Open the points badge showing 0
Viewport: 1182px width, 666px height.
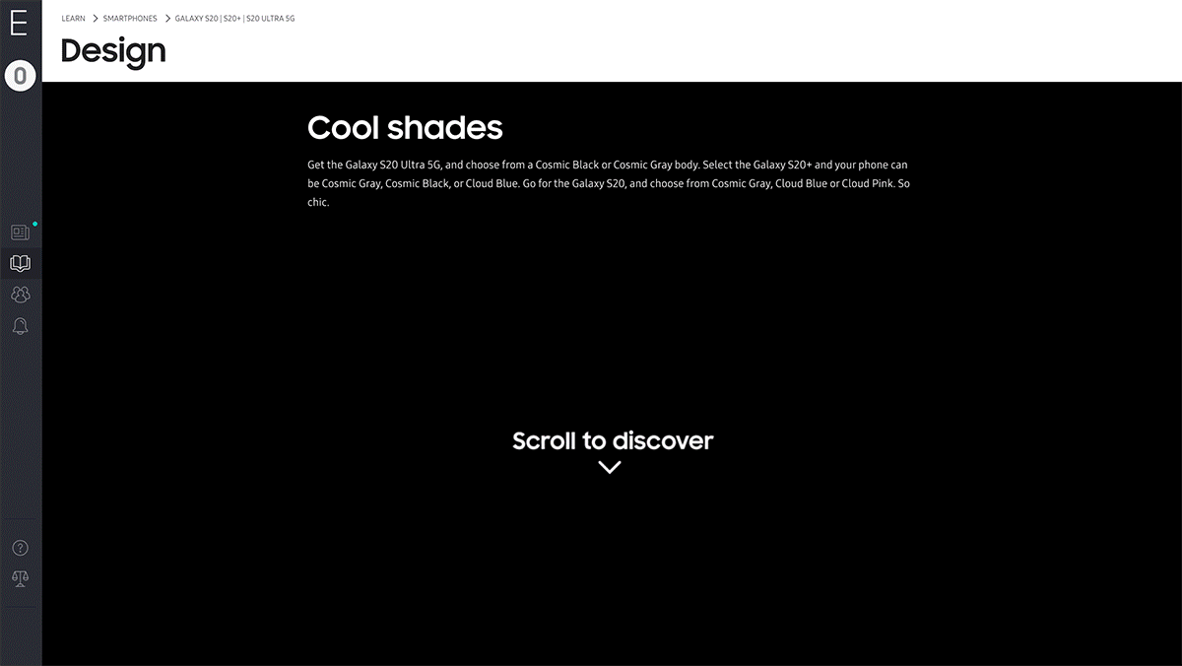(20, 76)
